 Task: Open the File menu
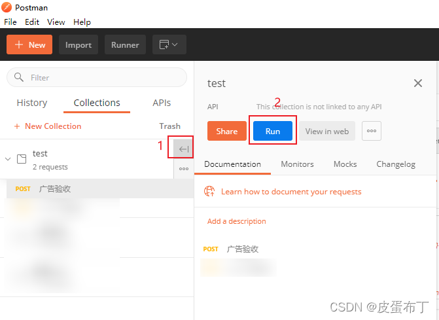pos(10,22)
